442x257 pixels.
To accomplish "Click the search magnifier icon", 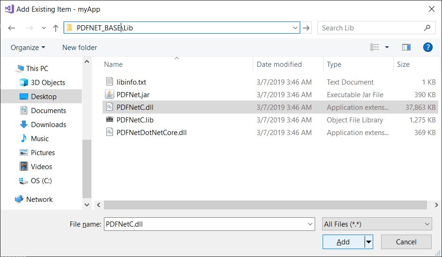I will 427,28.
